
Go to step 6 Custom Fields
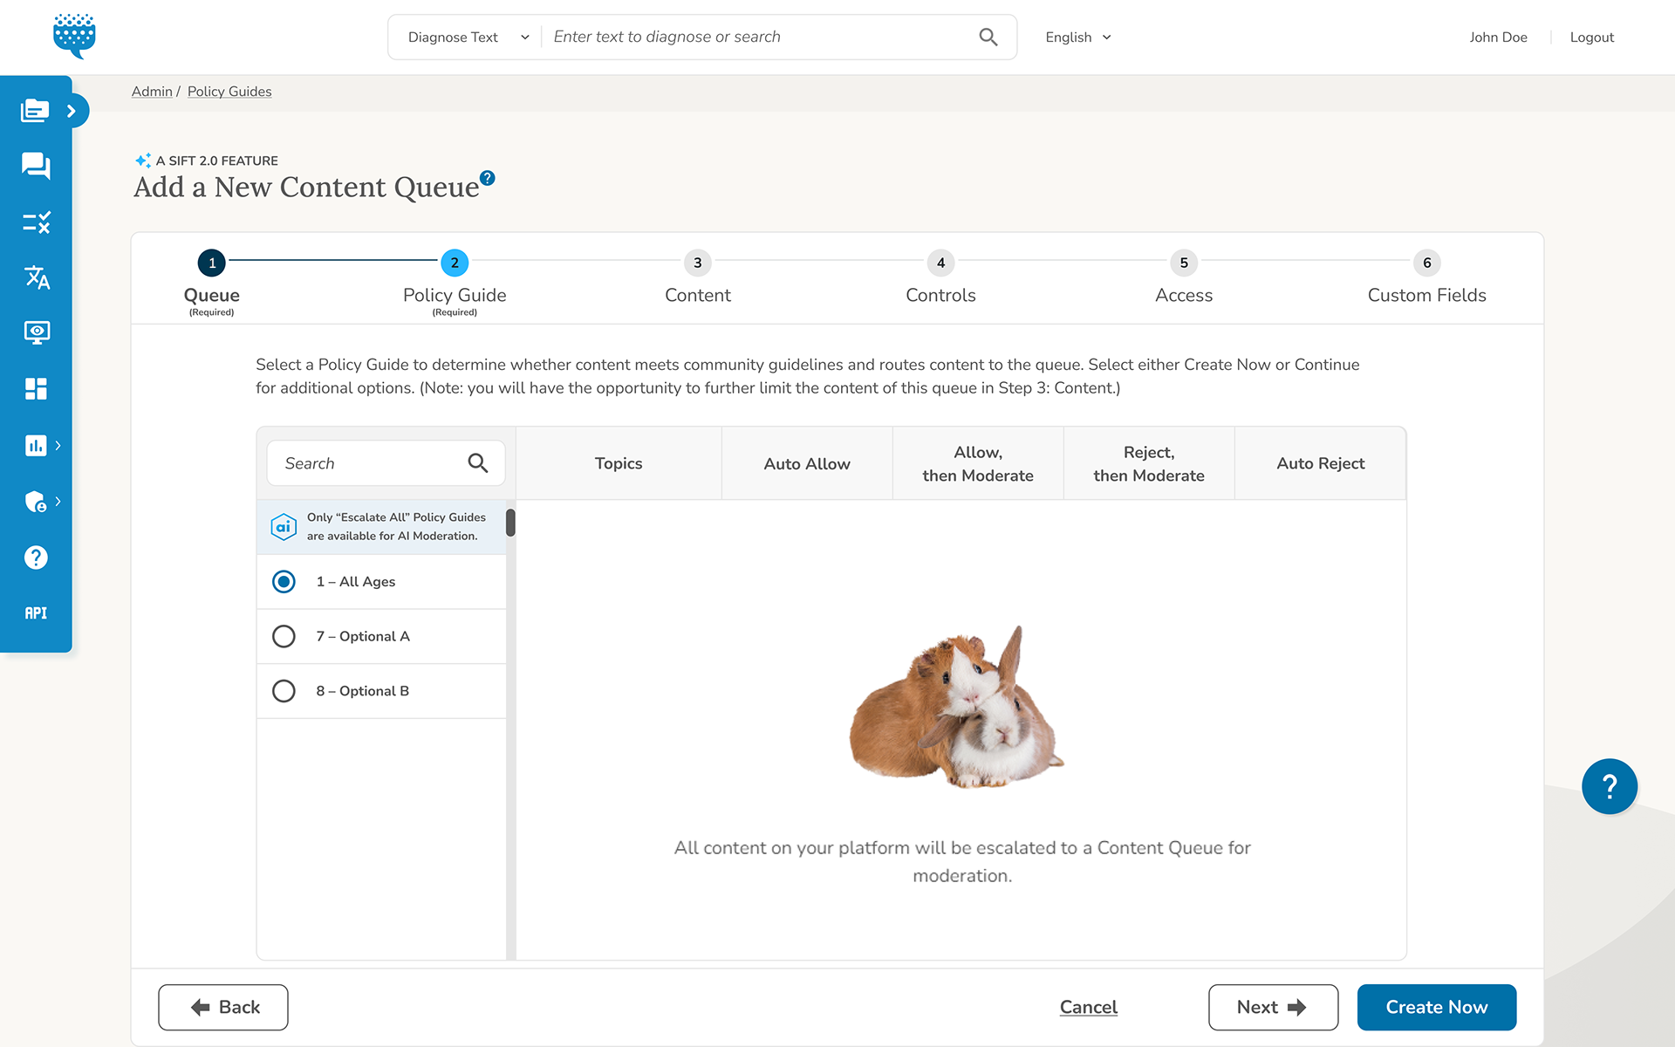1427,279
